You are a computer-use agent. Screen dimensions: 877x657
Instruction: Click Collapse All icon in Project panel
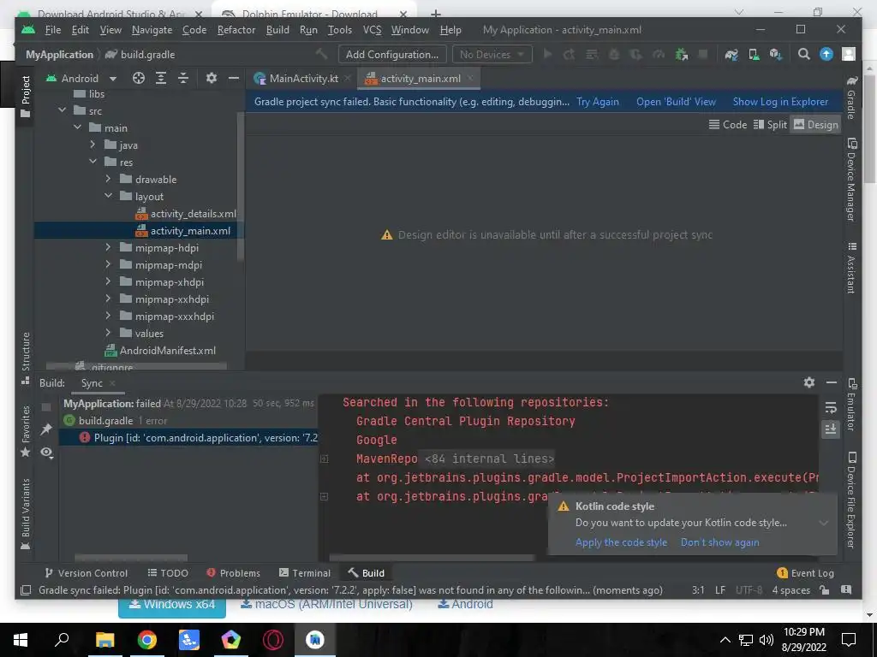click(183, 78)
